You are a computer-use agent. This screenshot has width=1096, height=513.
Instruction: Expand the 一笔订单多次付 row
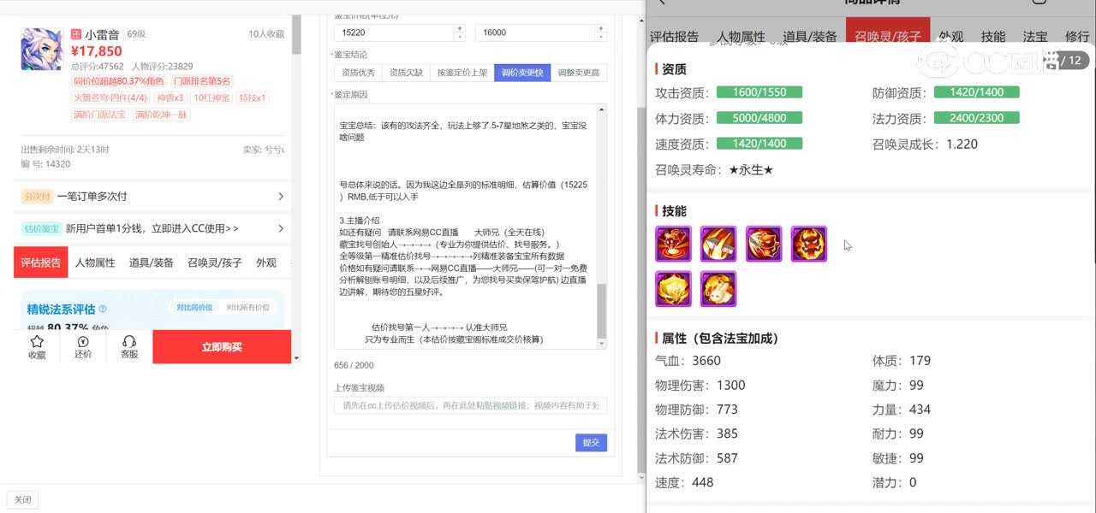(x=281, y=197)
